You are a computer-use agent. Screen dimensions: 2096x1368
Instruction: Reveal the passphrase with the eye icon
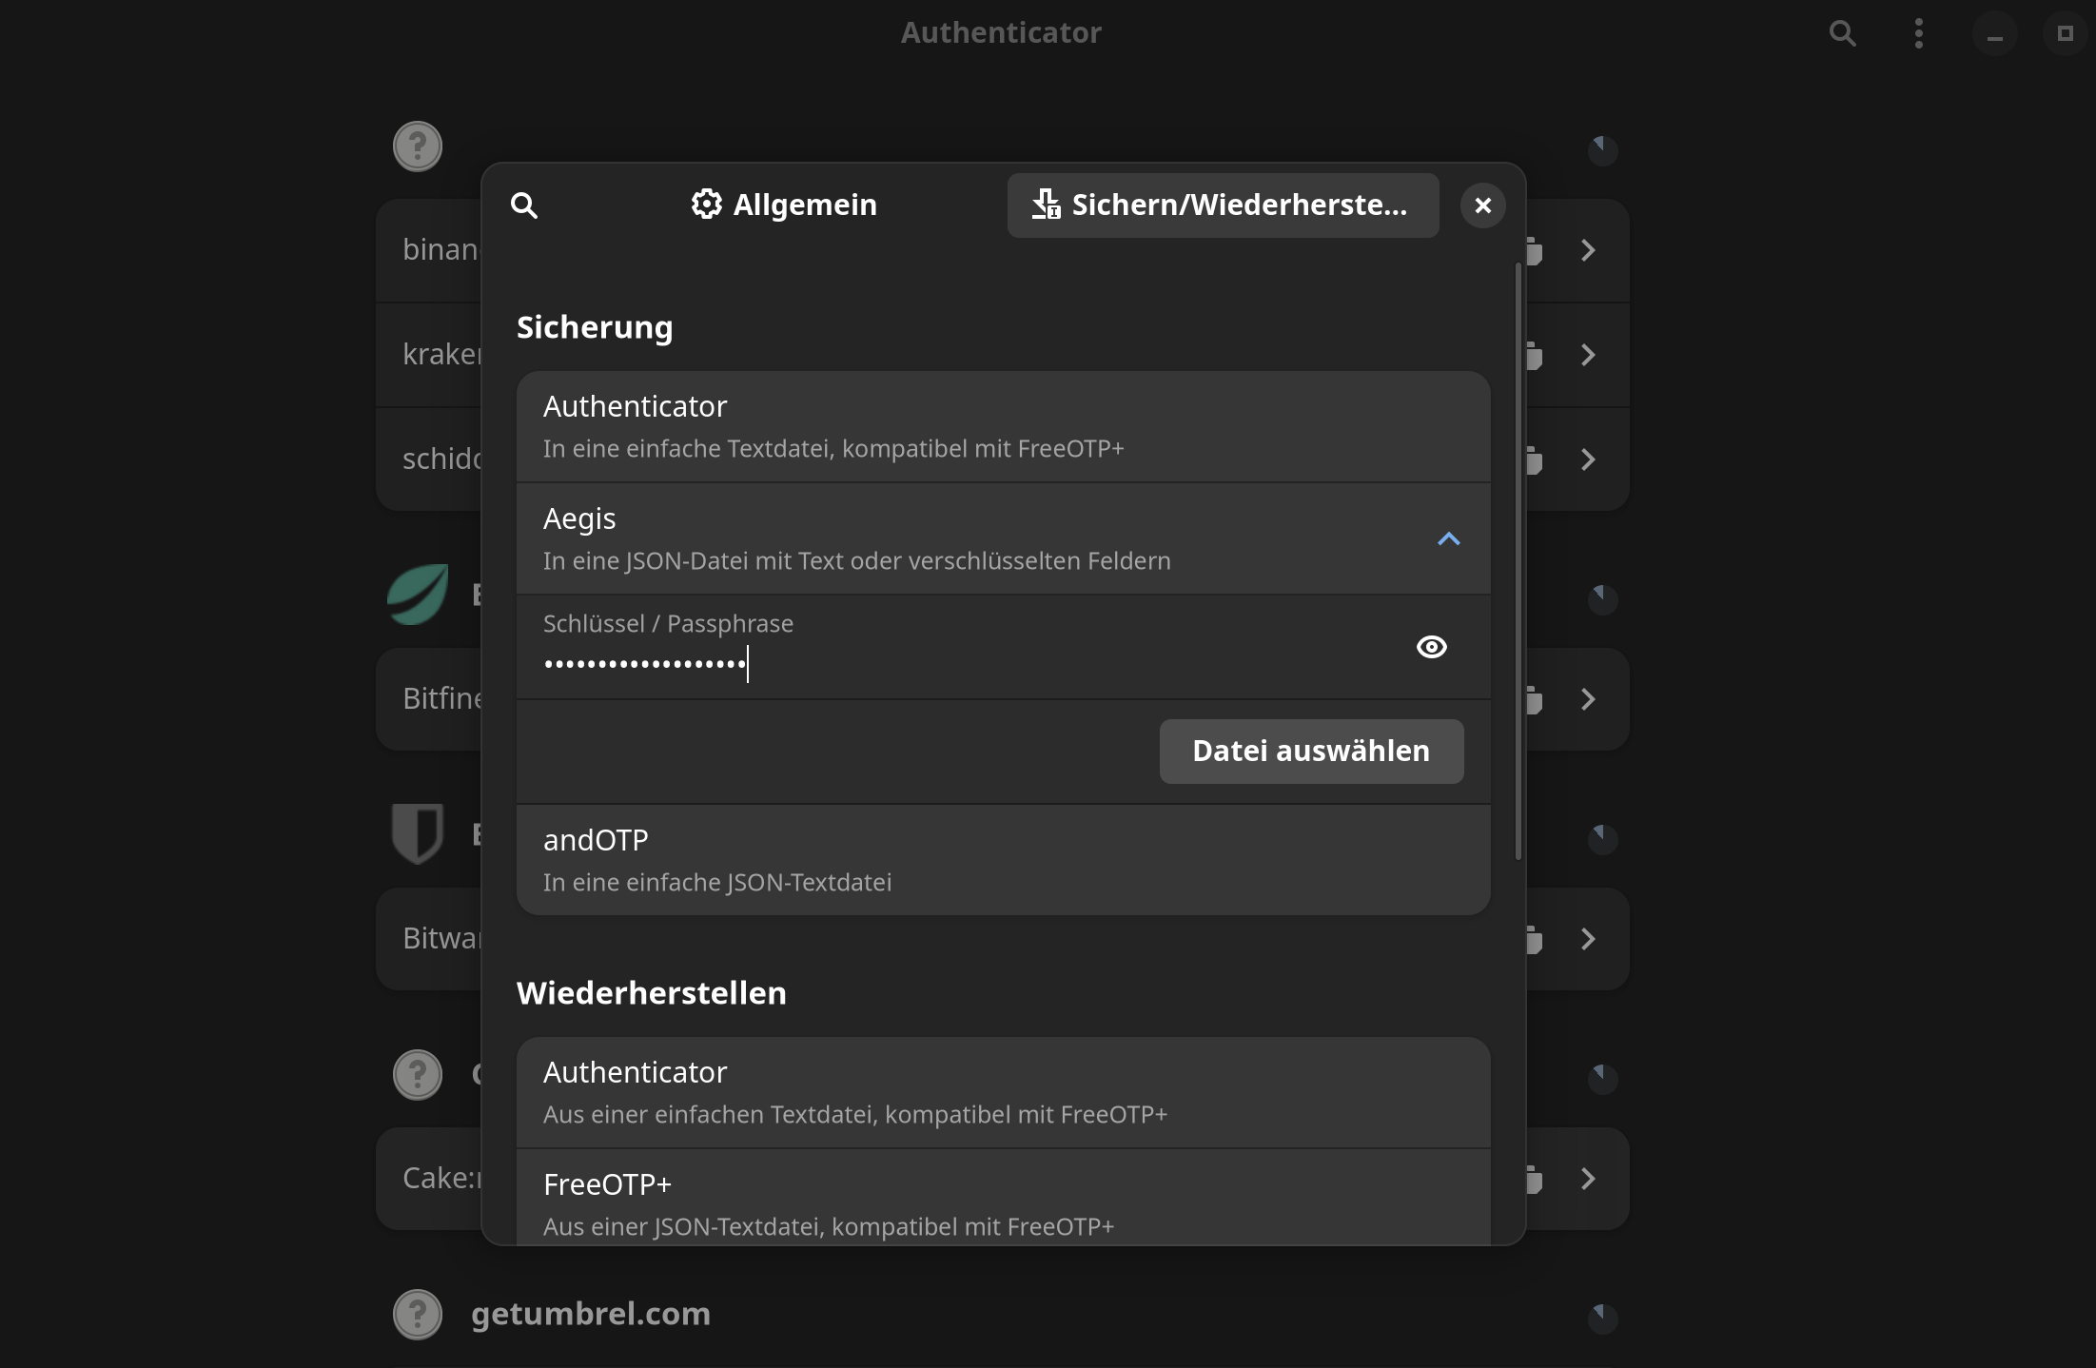click(1431, 647)
